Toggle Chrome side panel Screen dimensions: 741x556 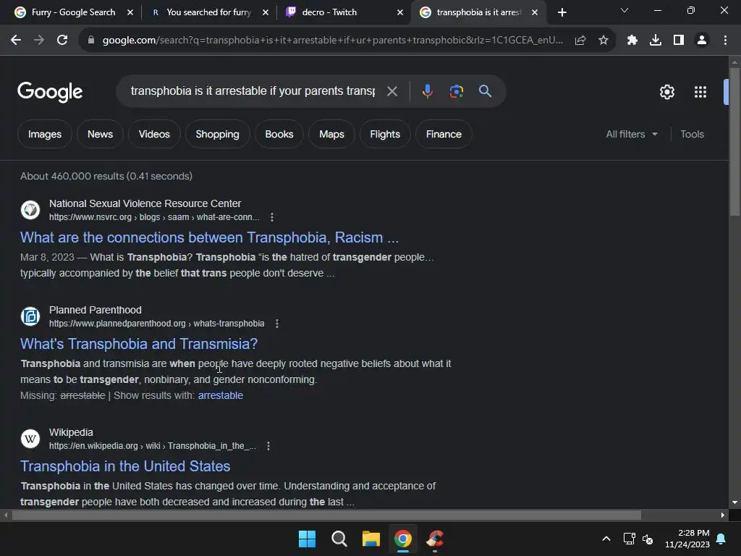(x=679, y=41)
